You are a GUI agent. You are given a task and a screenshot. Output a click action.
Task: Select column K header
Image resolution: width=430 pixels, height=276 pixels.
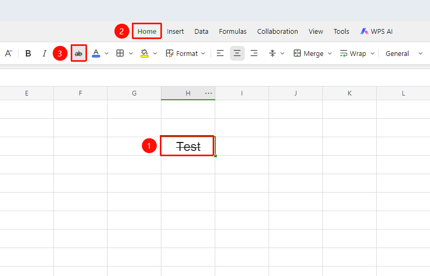349,93
